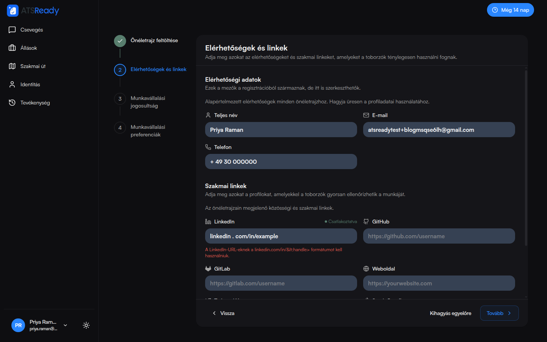Focus the E-mail field
This screenshot has width=547, height=342.
(x=439, y=130)
